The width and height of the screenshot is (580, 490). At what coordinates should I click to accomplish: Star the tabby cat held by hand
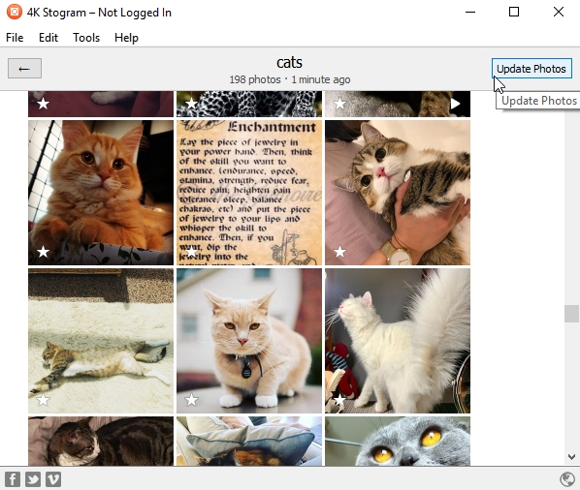pyautogui.click(x=339, y=252)
